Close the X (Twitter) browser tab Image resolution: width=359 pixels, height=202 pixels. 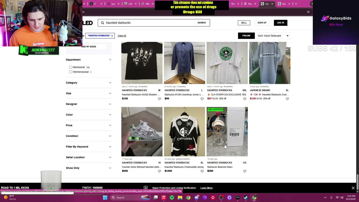(x=101, y=4)
